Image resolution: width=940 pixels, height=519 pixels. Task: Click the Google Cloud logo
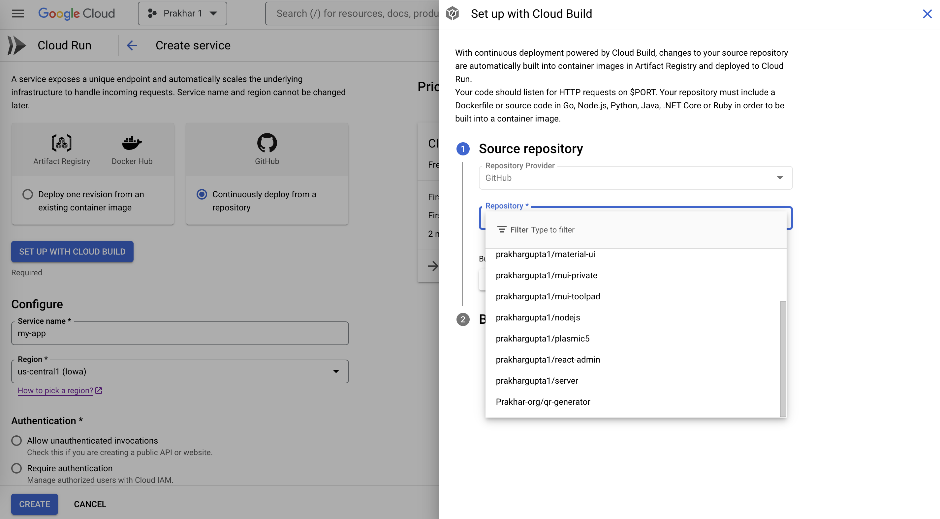click(x=77, y=14)
